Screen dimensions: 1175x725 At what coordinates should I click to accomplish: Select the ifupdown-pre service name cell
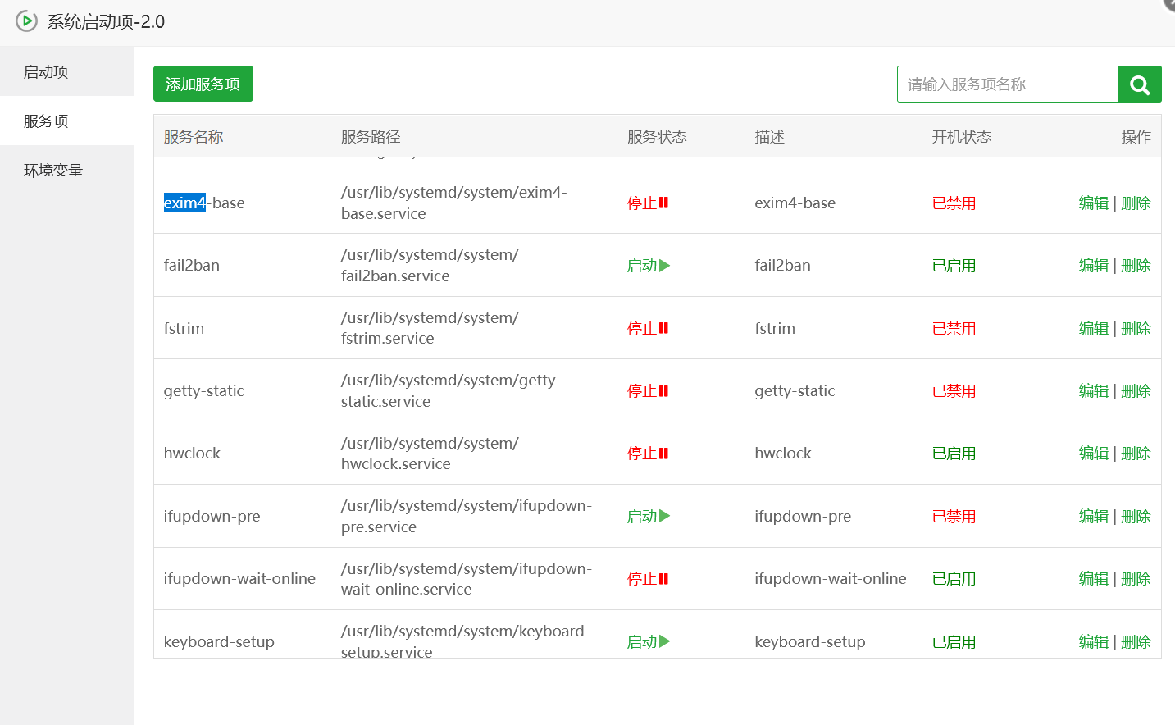(x=212, y=517)
